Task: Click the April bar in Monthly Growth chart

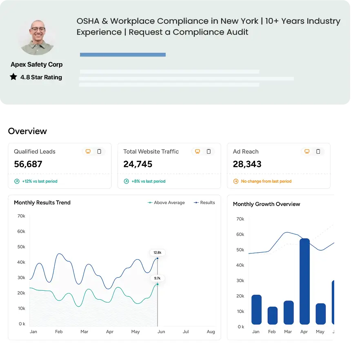Action: coord(304,281)
